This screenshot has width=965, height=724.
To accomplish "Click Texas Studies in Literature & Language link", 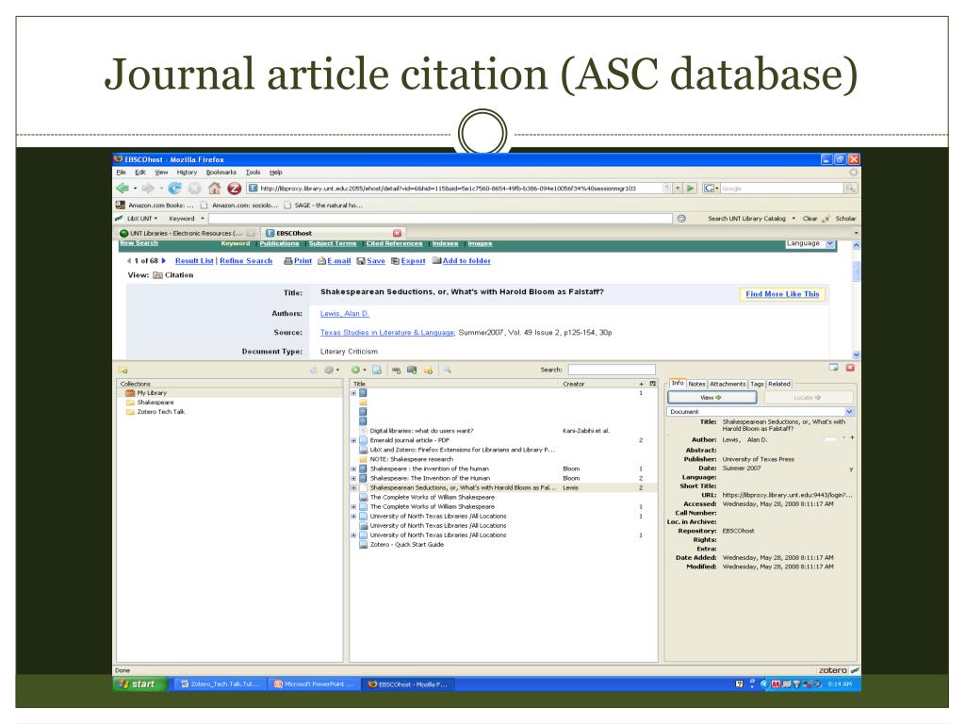I will pyautogui.click(x=387, y=333).
